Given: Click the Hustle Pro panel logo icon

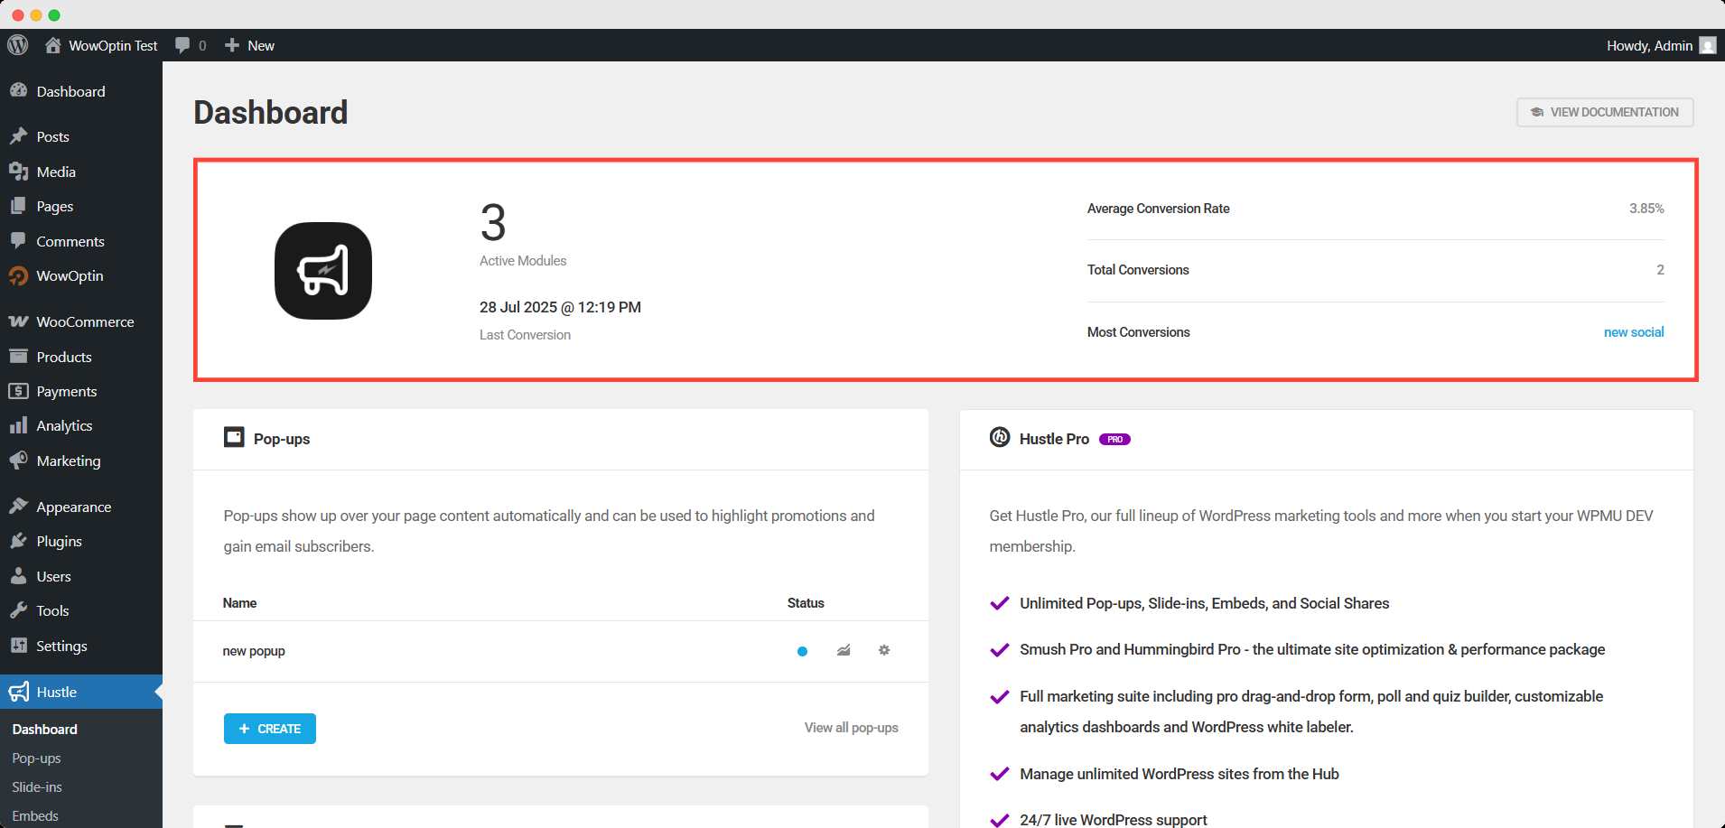Looking at the screenshot, I should (x=1000, y=437).
